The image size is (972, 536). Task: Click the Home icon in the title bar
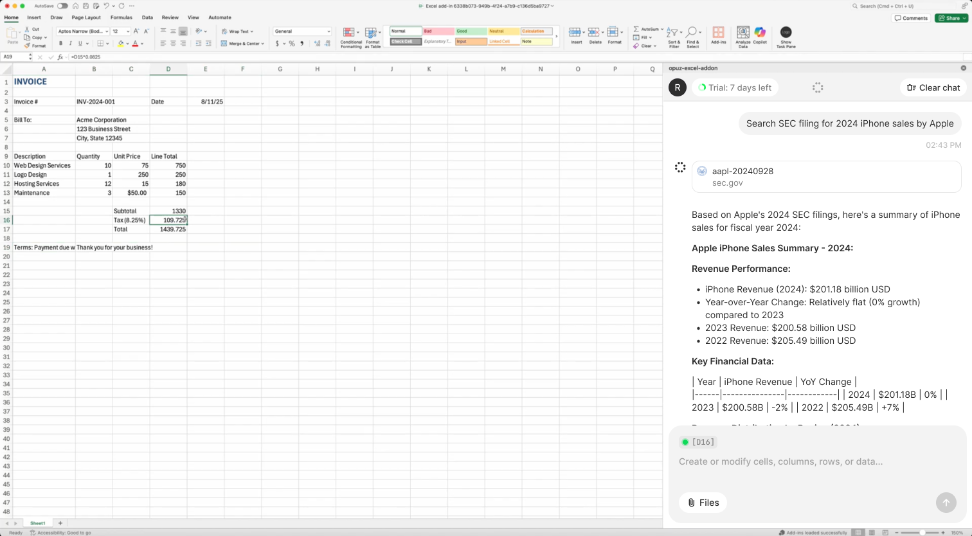coord(76,6)
